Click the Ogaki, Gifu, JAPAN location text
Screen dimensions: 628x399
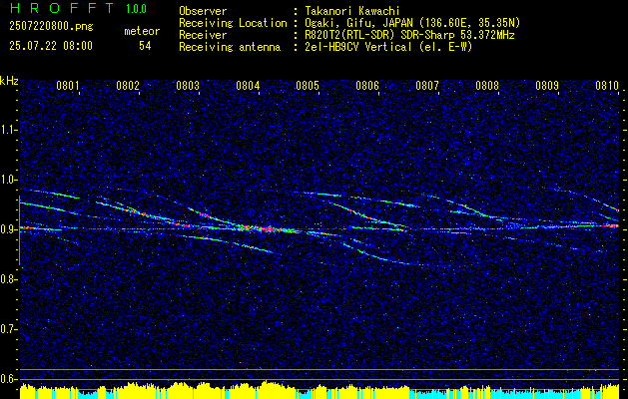coord(412,23)
